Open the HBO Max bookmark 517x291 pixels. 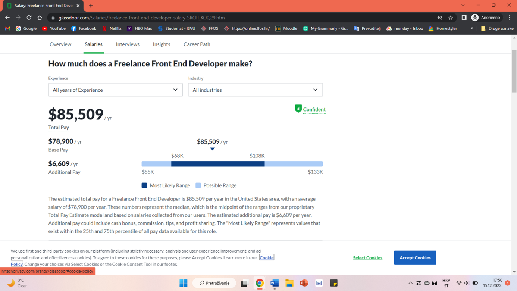[139, 28]
